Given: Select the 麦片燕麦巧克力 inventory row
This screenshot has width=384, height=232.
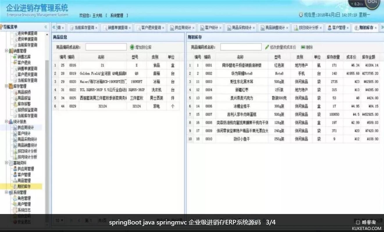Looking at the screenshot, I should pos(283,98).
